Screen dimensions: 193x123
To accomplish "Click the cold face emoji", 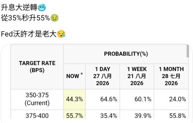I will (42, 7).
